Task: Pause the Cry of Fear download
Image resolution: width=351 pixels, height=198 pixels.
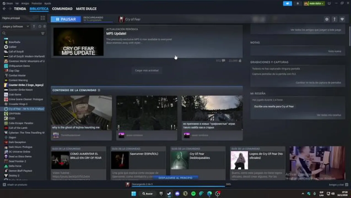Action: click(66, 19)
